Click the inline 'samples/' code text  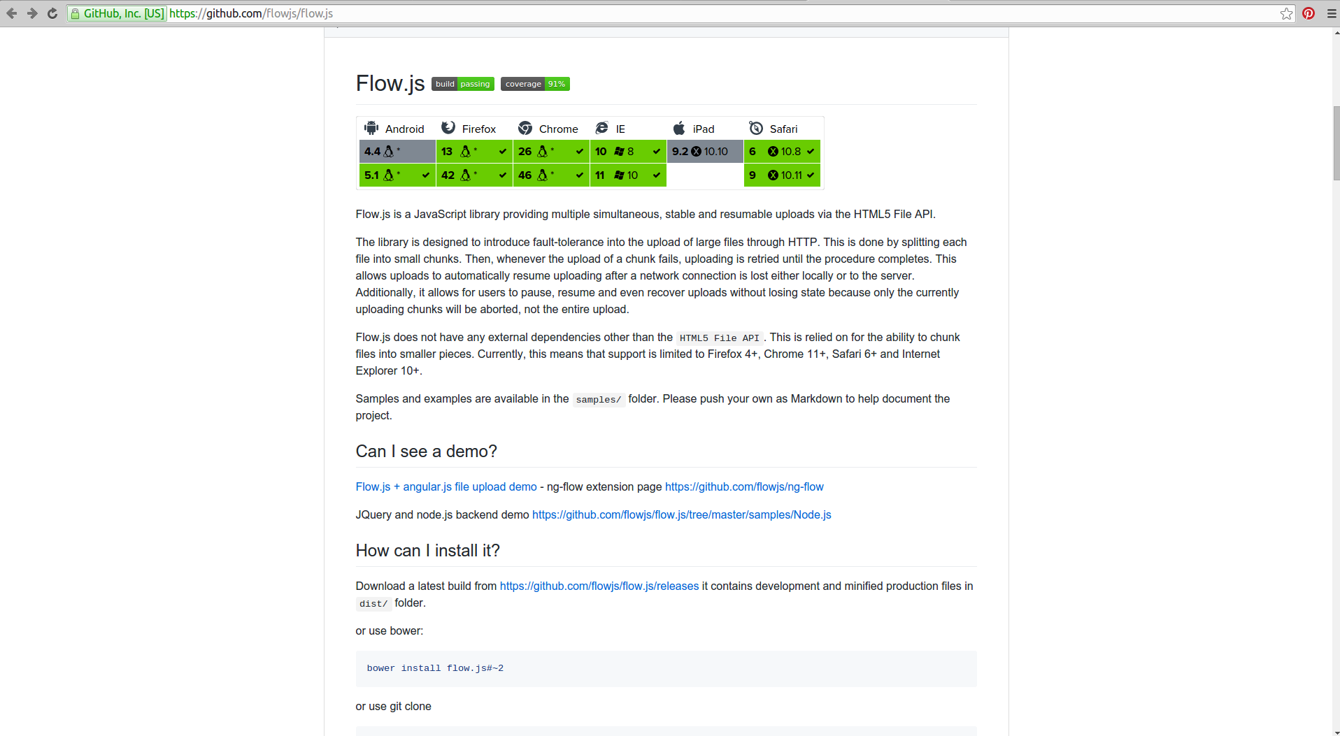point(599,399)
